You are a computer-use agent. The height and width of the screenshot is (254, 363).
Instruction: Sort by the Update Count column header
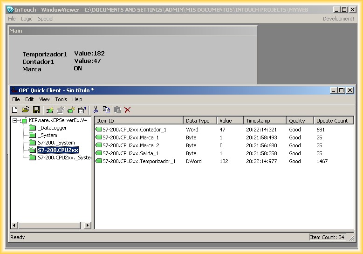[x=332, y=121]
